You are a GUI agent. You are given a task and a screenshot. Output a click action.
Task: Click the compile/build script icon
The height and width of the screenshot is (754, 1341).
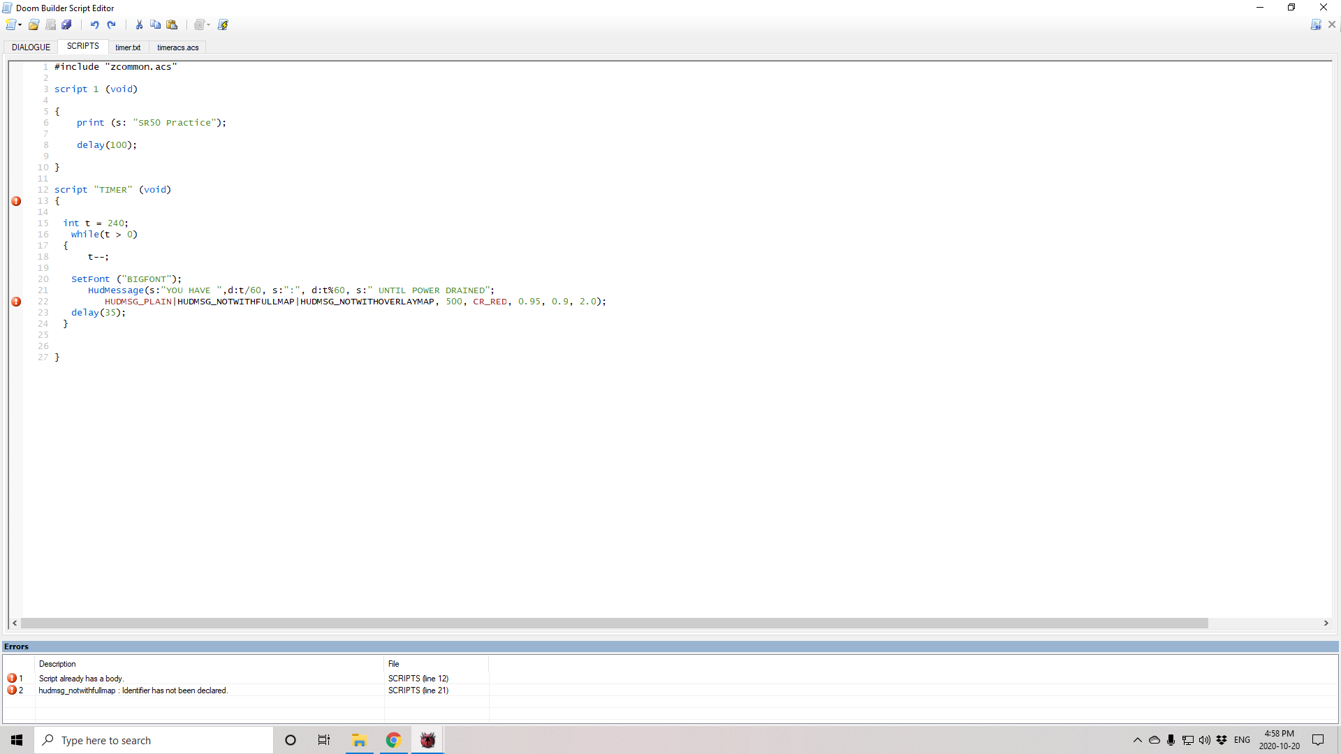223,25
